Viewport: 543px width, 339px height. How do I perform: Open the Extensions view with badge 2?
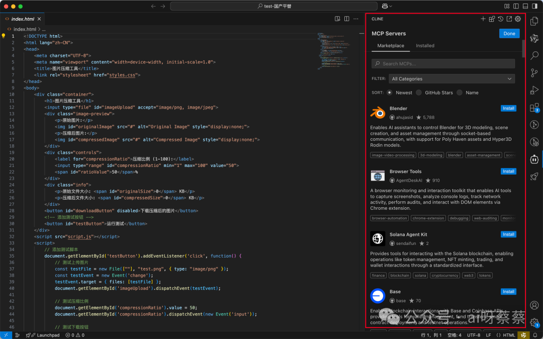coord(534,108)
